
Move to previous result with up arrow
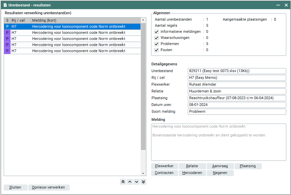[x=130, y=182]
